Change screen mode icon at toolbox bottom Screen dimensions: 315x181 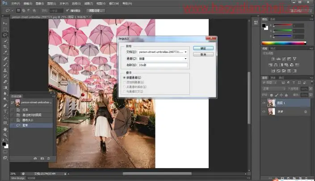[x=5, y=158]
